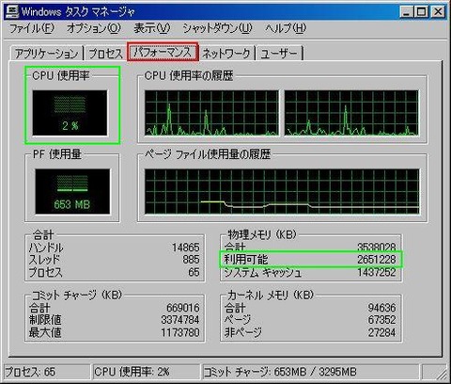The height and width of the screenshot is (384, 451).
Task: Select the パフォーマンス tab
Action: [x=163, y=52]
